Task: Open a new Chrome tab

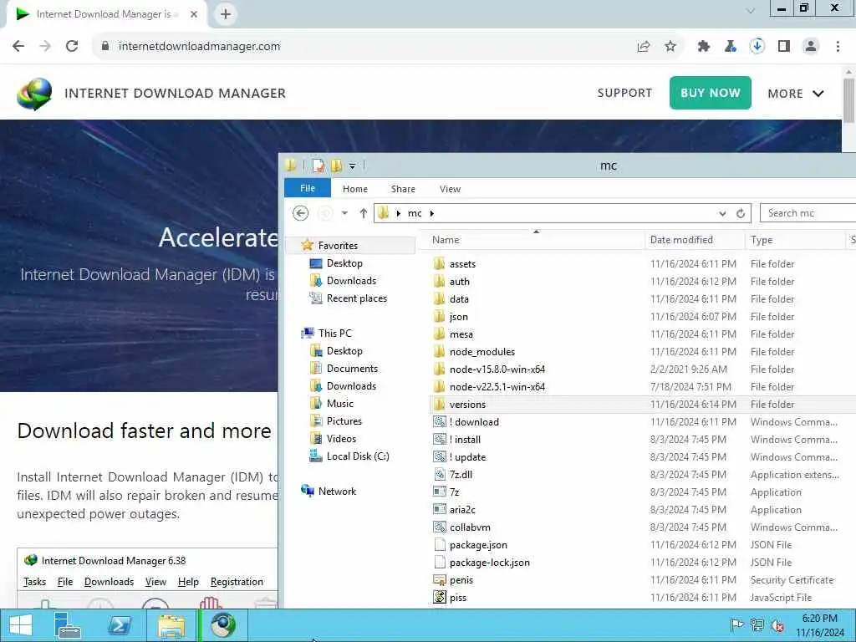Action: [226, 14]
